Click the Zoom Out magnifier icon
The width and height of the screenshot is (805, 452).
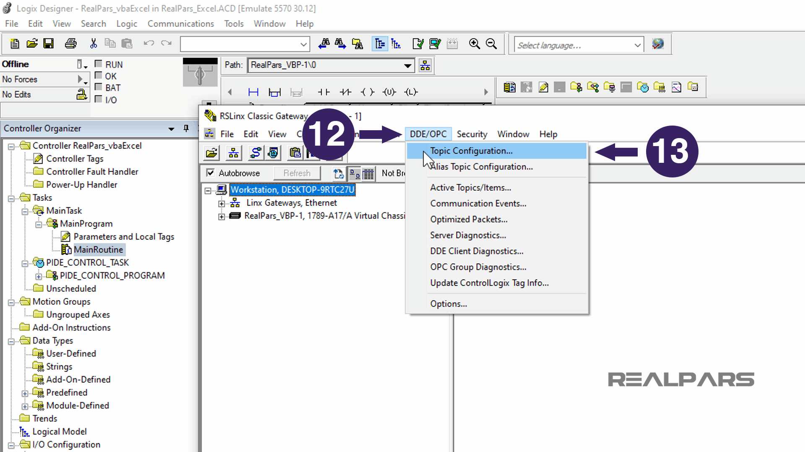pos(491,44)
